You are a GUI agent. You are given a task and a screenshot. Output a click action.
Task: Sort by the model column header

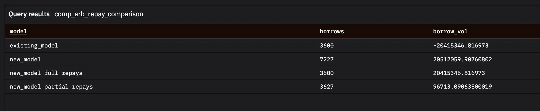[18, 31]
